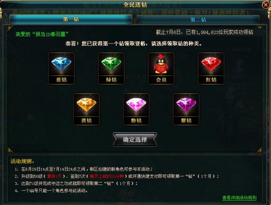Select the purple diamond gem icon
The height and width of the screenshot is (205, 271).
click(186, 105)
